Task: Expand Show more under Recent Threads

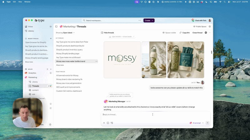Action: point(29,62)
